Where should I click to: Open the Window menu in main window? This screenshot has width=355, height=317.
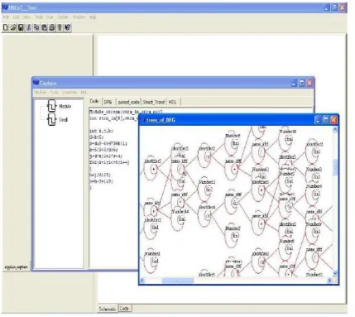click(79, 17)
